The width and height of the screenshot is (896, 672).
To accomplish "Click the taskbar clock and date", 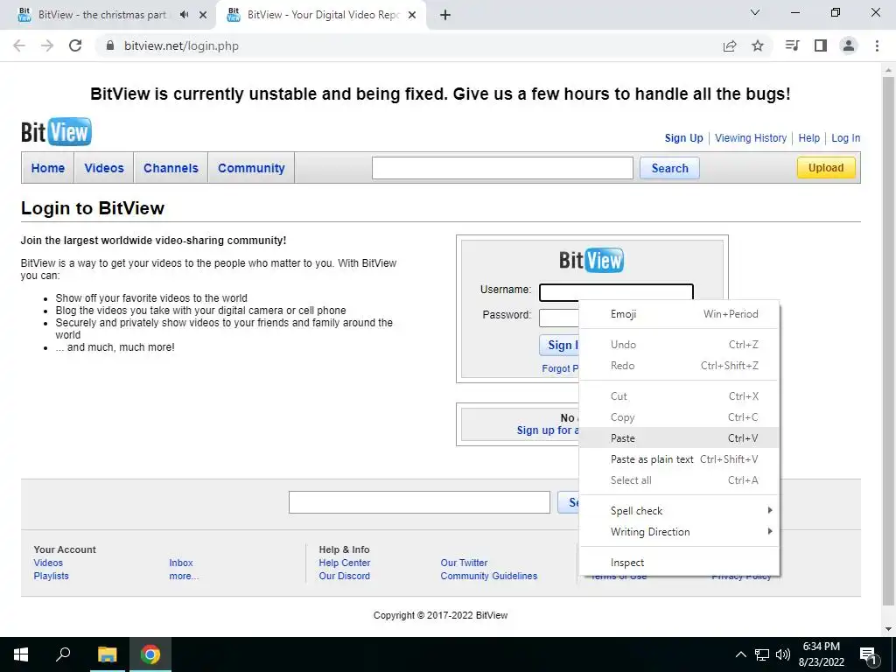I will (x=821, y=654).
